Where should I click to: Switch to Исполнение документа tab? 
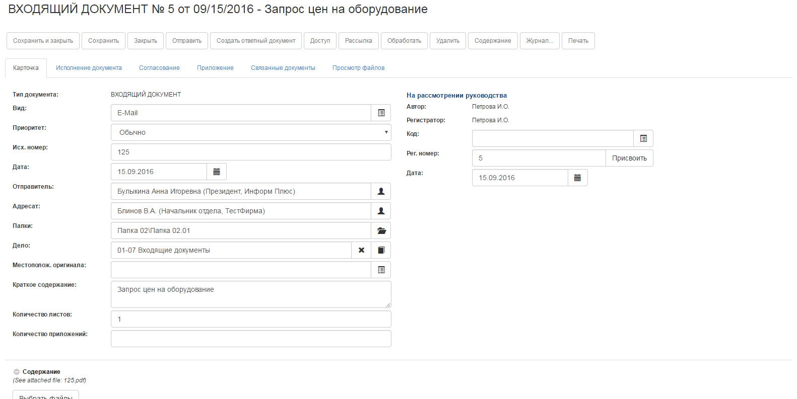(x=89, y=68)
